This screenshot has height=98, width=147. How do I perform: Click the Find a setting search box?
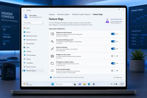coord(34,23)
